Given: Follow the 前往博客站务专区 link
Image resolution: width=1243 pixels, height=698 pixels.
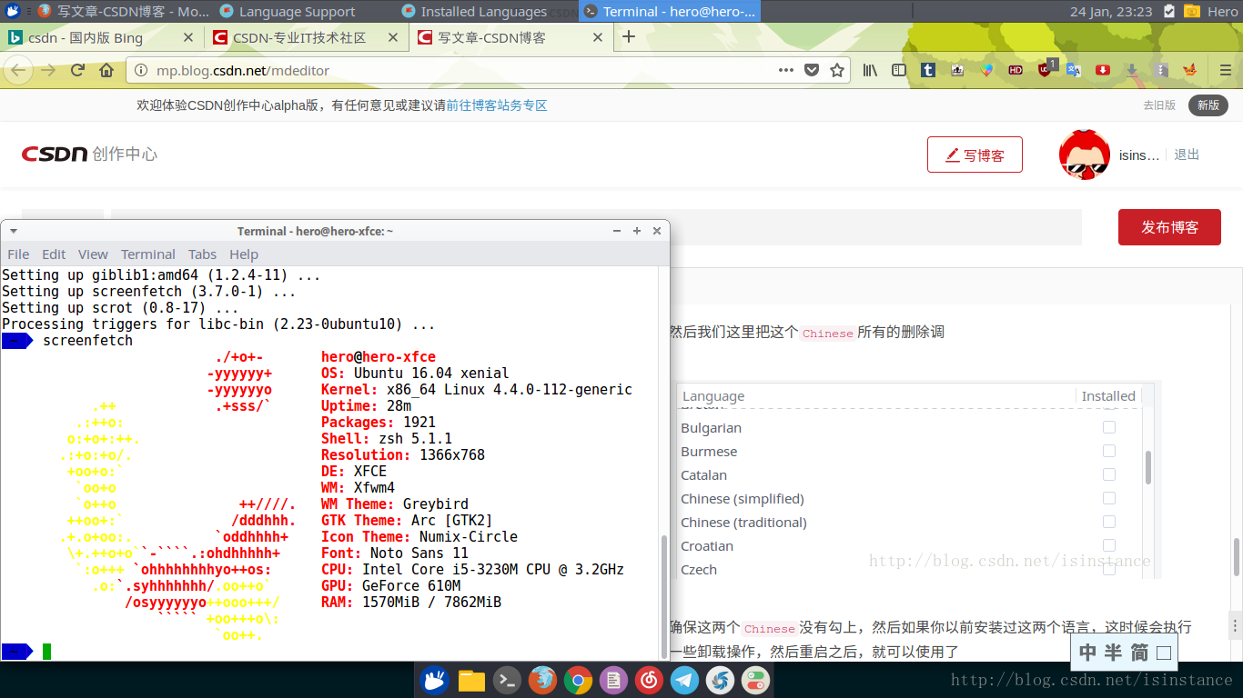Looking at the screenshot, I should 497,105.
